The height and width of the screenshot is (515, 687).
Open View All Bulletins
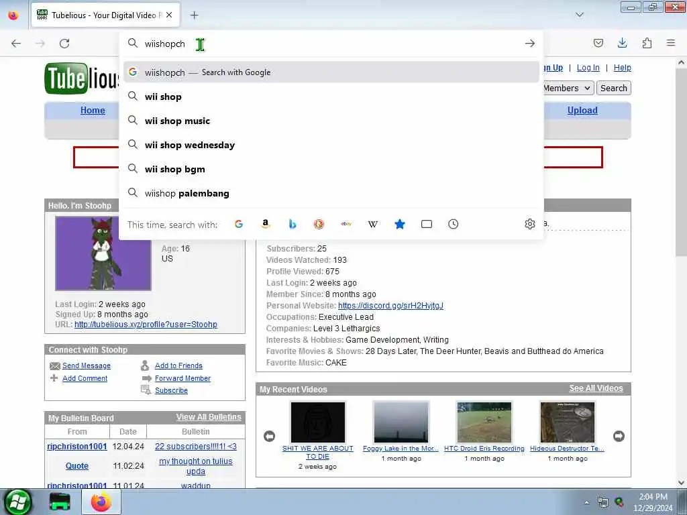click(209, 417)
